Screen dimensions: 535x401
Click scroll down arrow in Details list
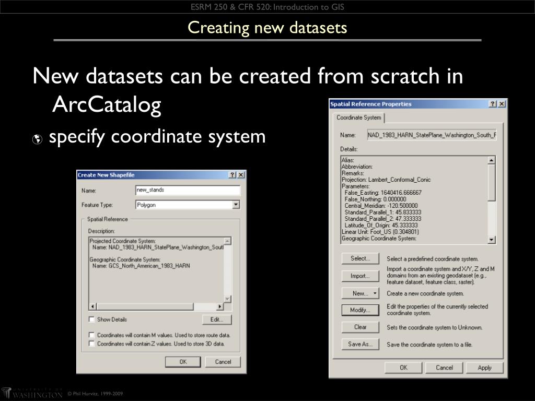[x=491, y=240]
